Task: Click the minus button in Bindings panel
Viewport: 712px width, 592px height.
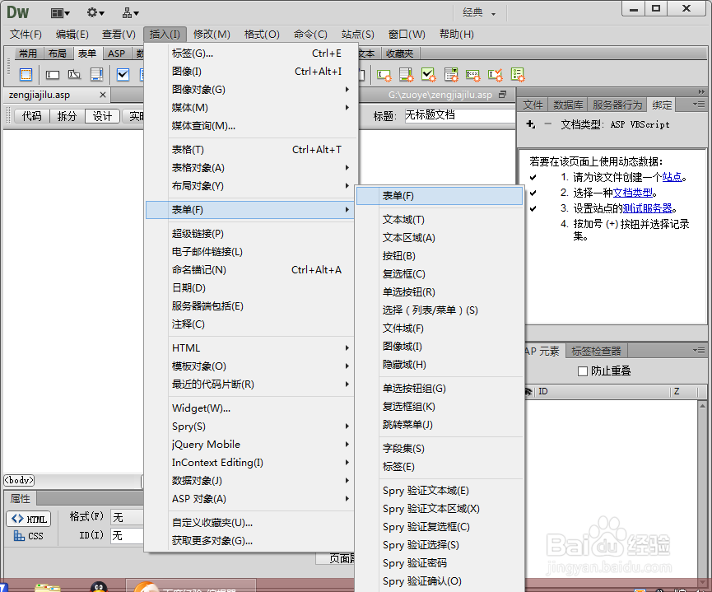Action: [548, 124]
